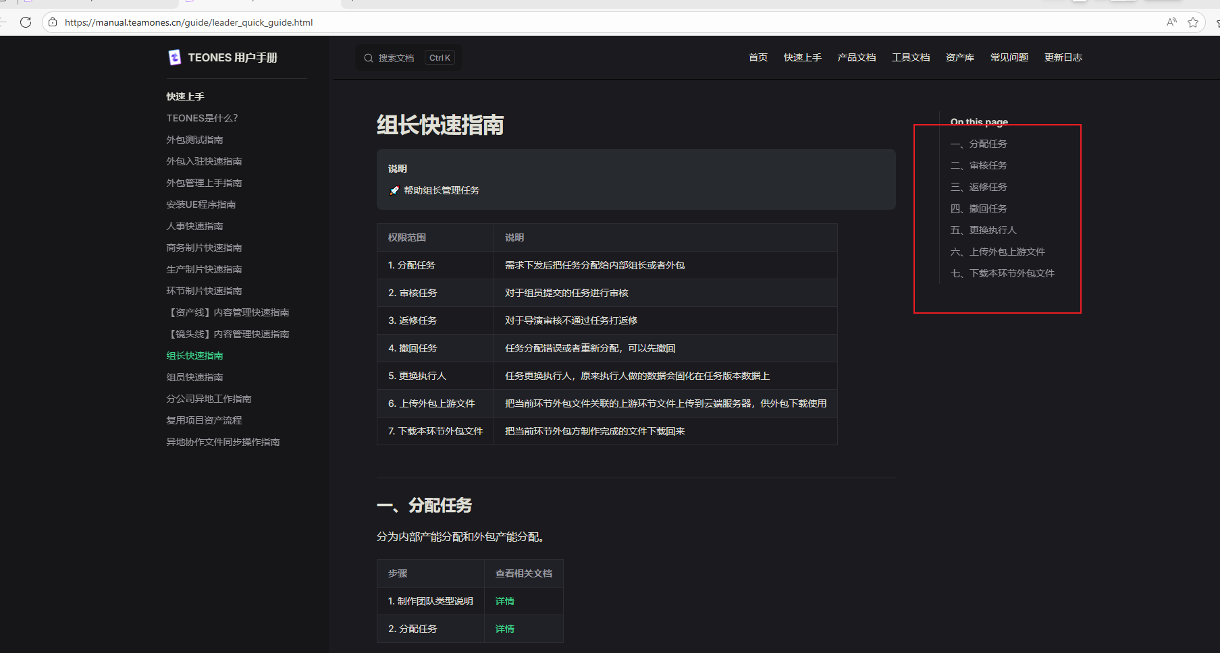Open the TEONES 用户手册 home title

[232, 57]
